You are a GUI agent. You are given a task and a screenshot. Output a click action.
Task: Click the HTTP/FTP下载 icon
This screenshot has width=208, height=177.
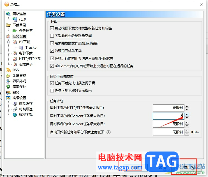[15, 59]
